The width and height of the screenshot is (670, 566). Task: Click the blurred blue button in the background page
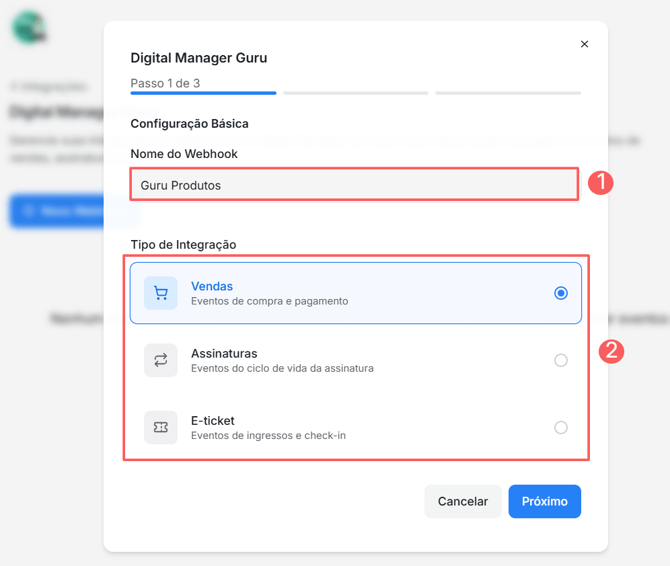(x=57, y=211)
